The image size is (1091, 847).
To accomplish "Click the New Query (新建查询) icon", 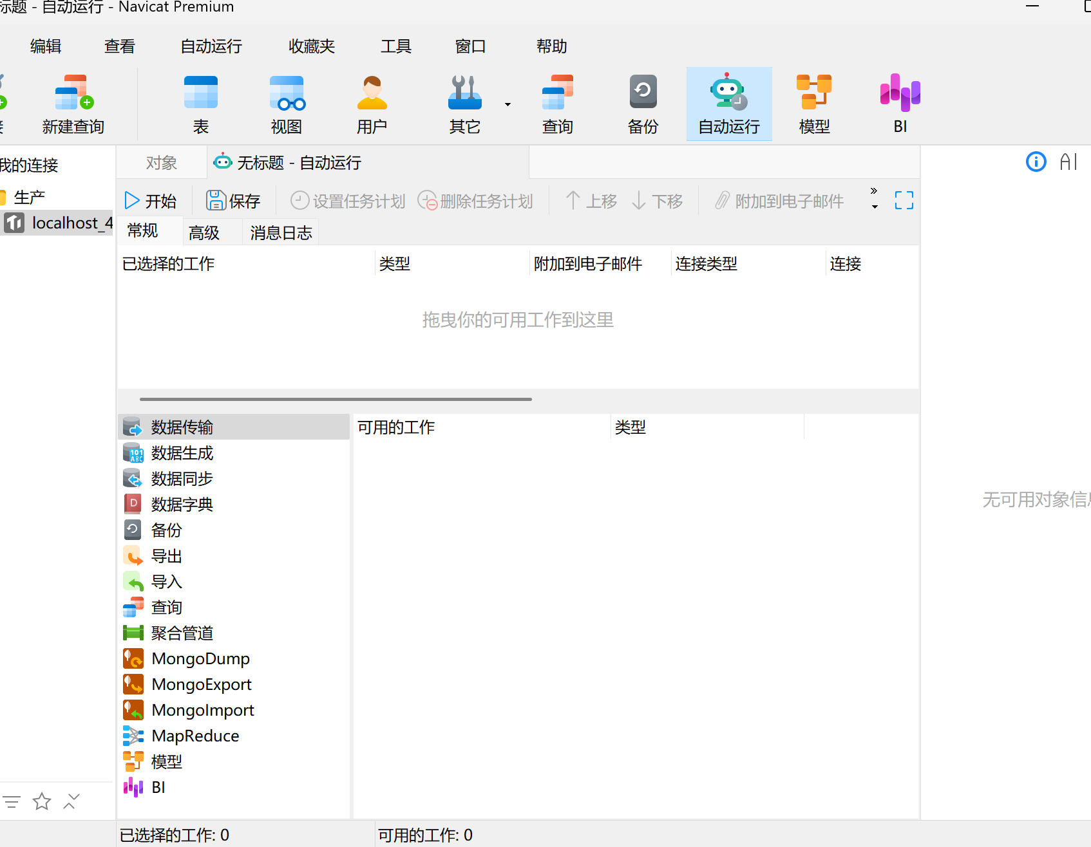I will 73,103.
